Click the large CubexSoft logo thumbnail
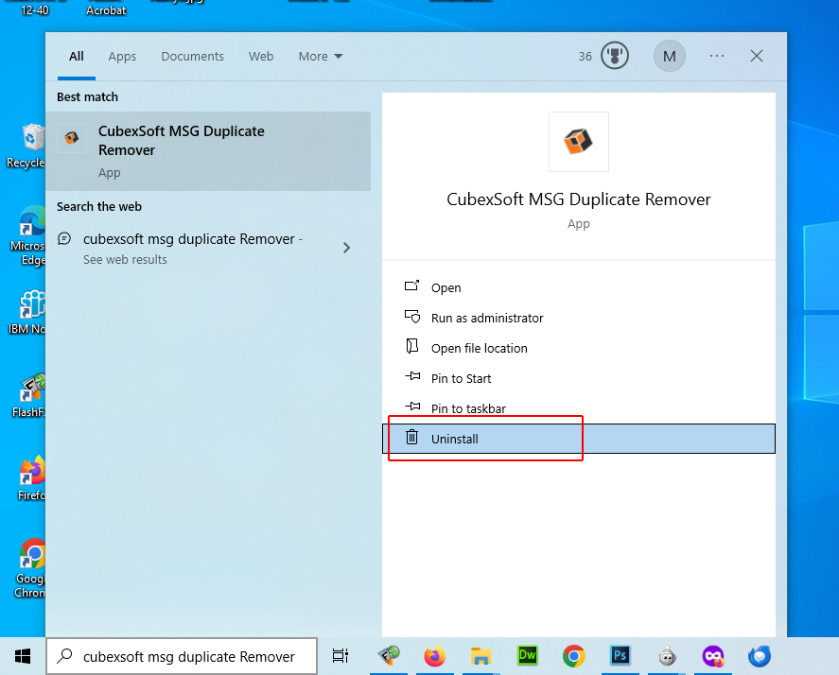Viewport: 839px width, 675px height. (579, 142)
